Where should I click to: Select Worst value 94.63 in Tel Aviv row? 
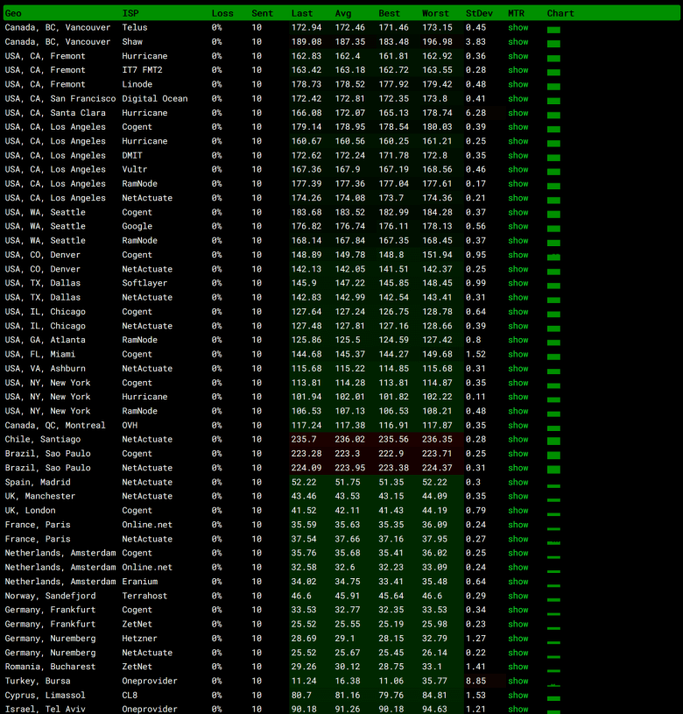434,709
